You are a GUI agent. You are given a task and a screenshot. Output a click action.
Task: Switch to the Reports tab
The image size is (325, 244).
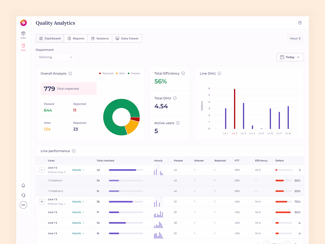click(x=76, y=38)
